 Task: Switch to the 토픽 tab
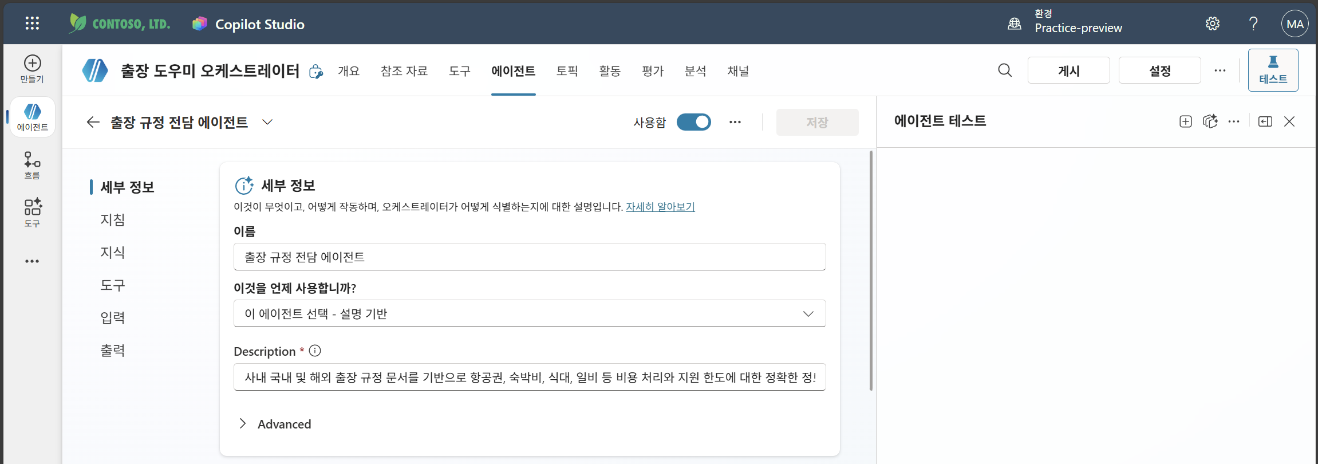coord(567,71)
